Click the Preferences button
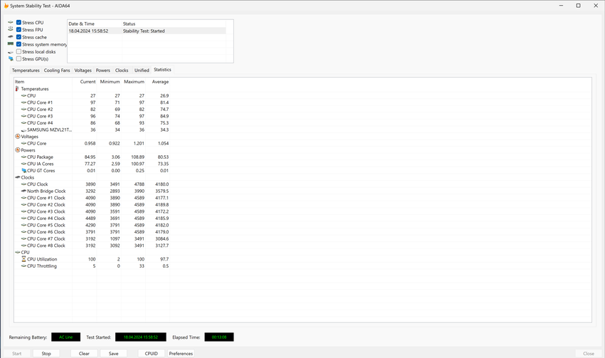 181,353
